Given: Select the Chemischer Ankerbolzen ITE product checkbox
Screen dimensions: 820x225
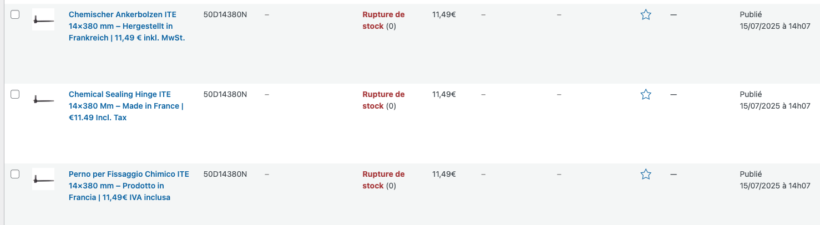Looking at the screenshot, I should coord(16,14).
